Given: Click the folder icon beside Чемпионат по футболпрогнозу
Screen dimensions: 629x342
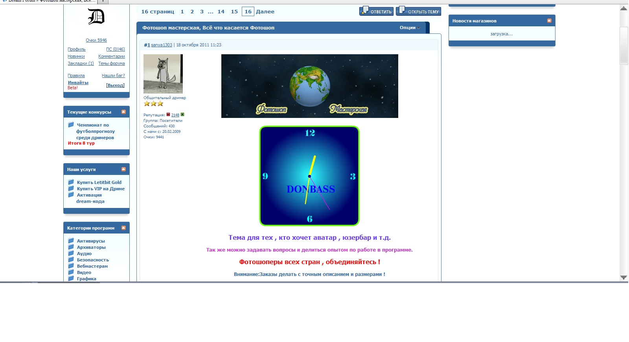Looking at the screenshot, I should point(71,125).
